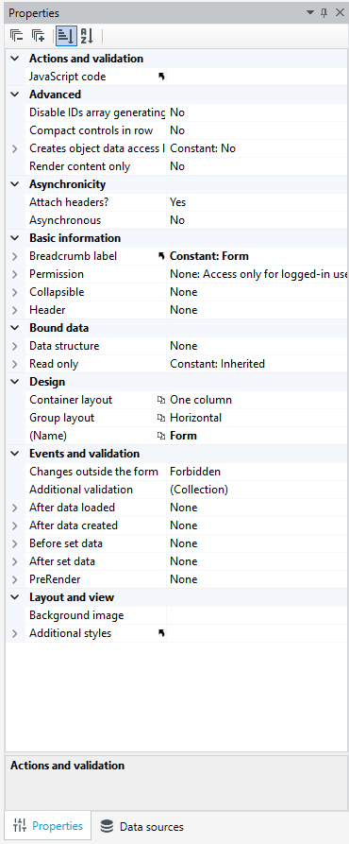
Task: Open the Properties panel options dropdown arrow
Action: [x=310, y=13]
